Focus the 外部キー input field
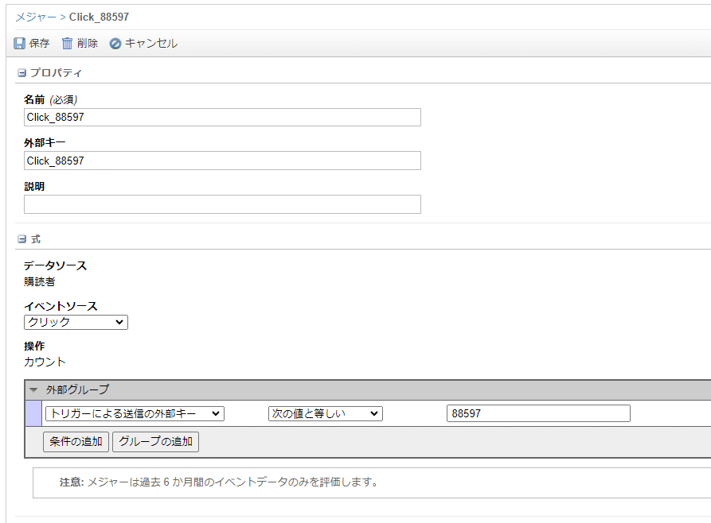 point(222,161)
